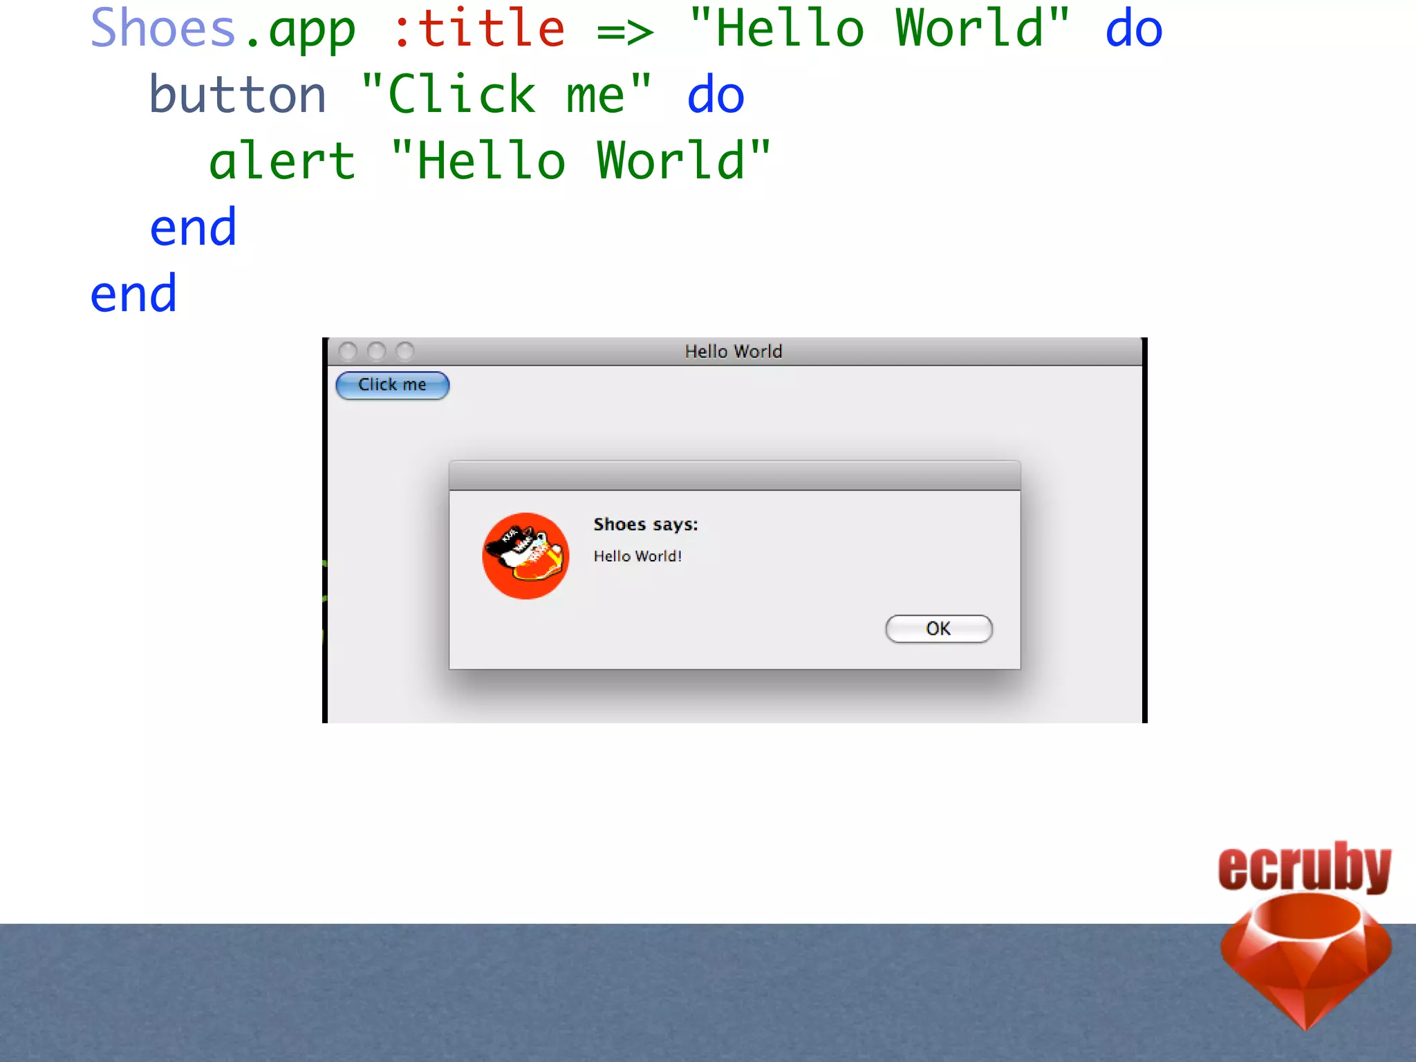Viewport: 1416px width, 1062px height.
Task: Click the ecruby ruby gem logo
Action: (x=1305, y=960)
